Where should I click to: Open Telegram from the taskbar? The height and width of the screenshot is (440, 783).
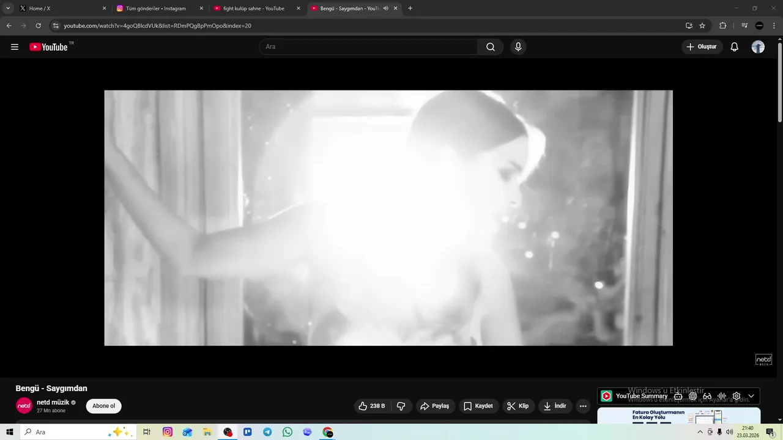pyautogui.click(x=267, y=432)
